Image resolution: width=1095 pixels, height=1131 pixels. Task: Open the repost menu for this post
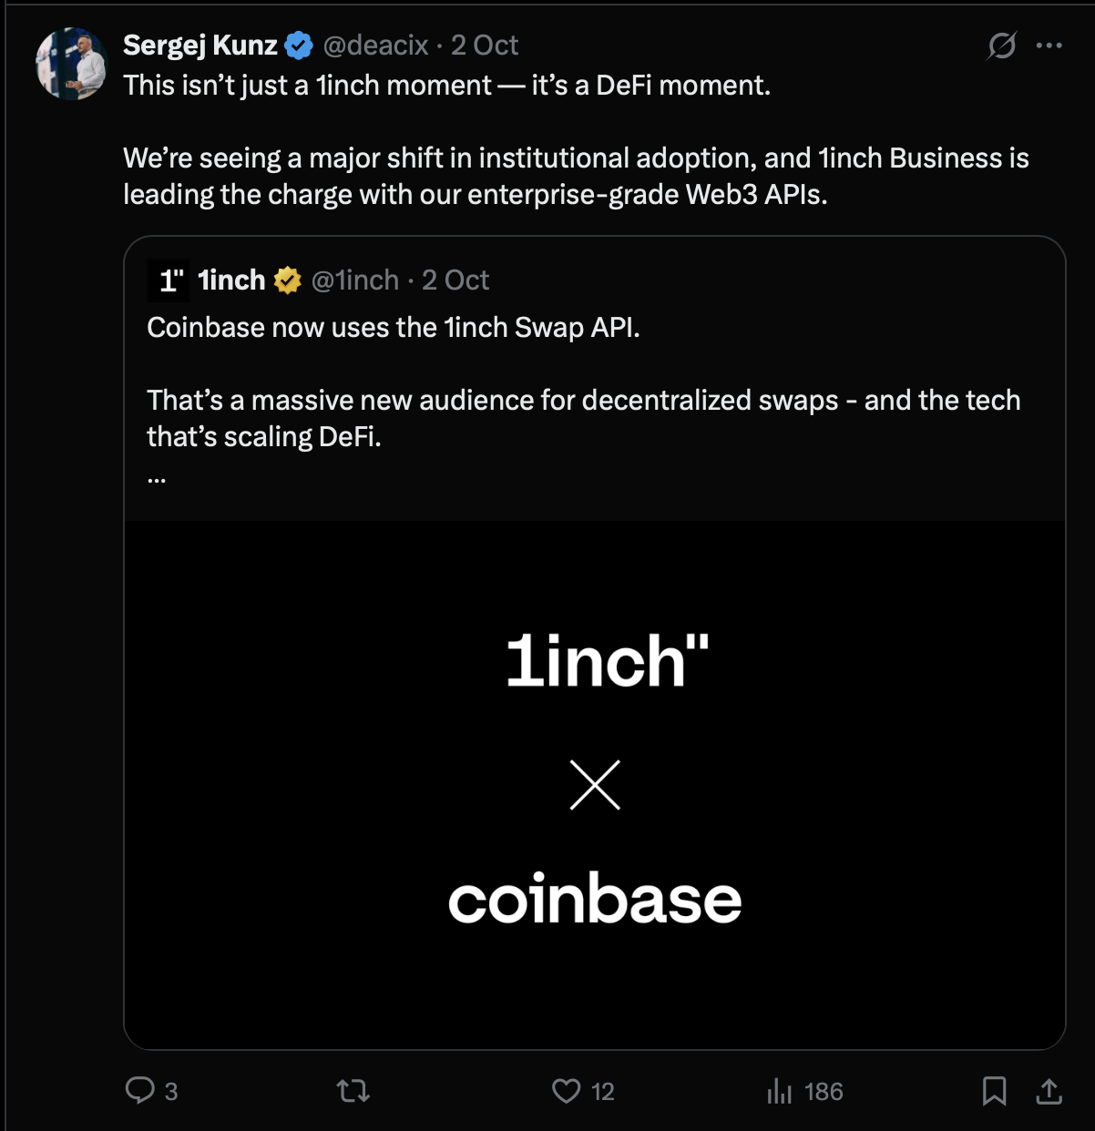coord(353,1090)
